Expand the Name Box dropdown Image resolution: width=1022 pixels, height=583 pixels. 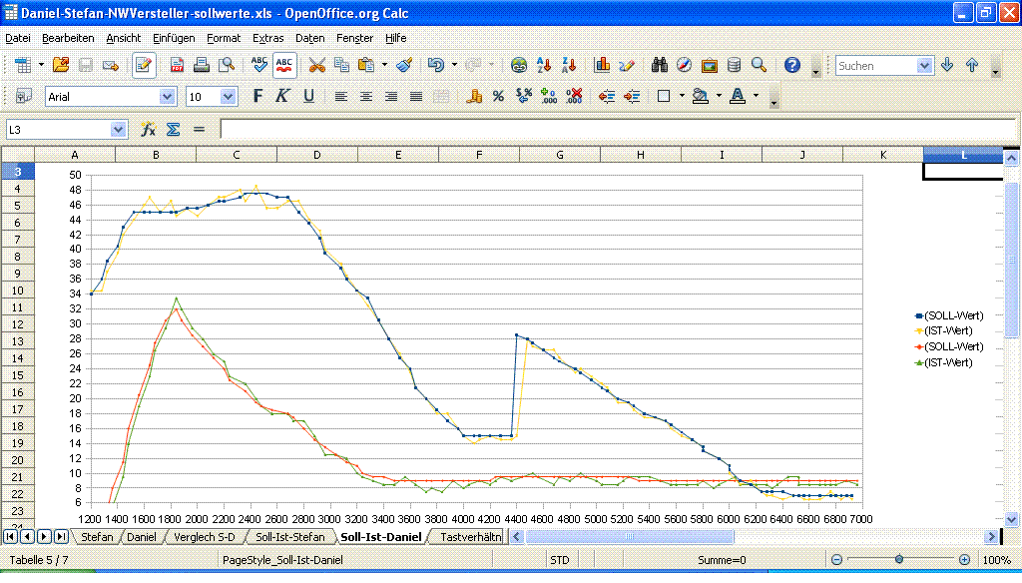[118, 129]
